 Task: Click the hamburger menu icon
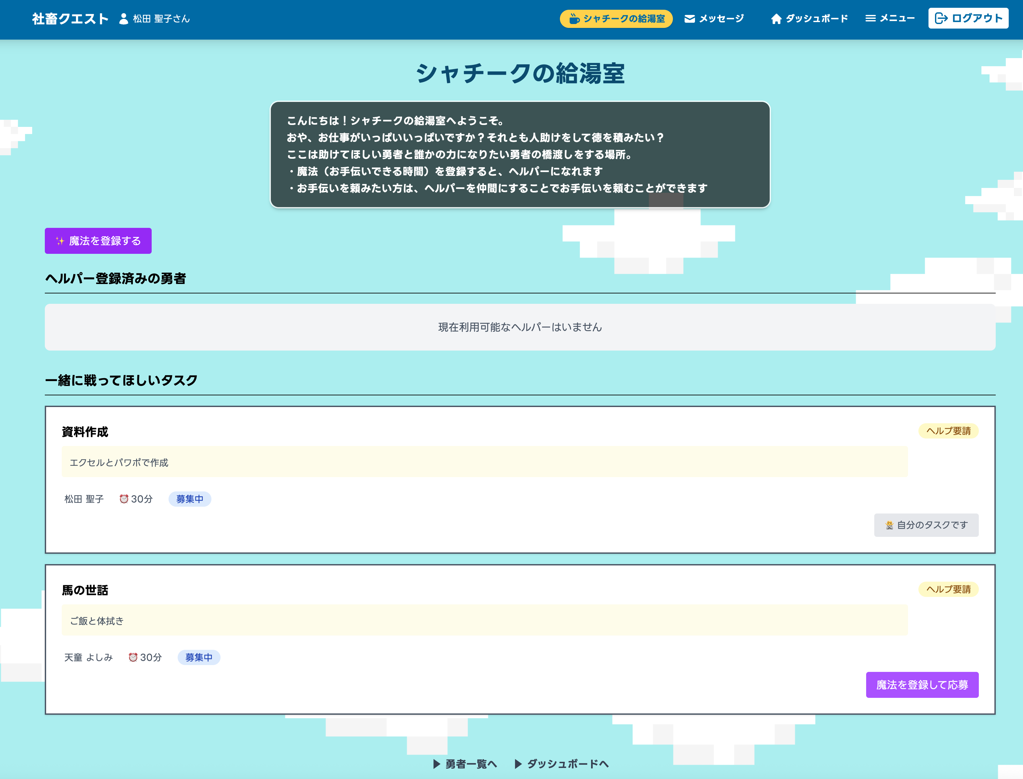(870, 19)
